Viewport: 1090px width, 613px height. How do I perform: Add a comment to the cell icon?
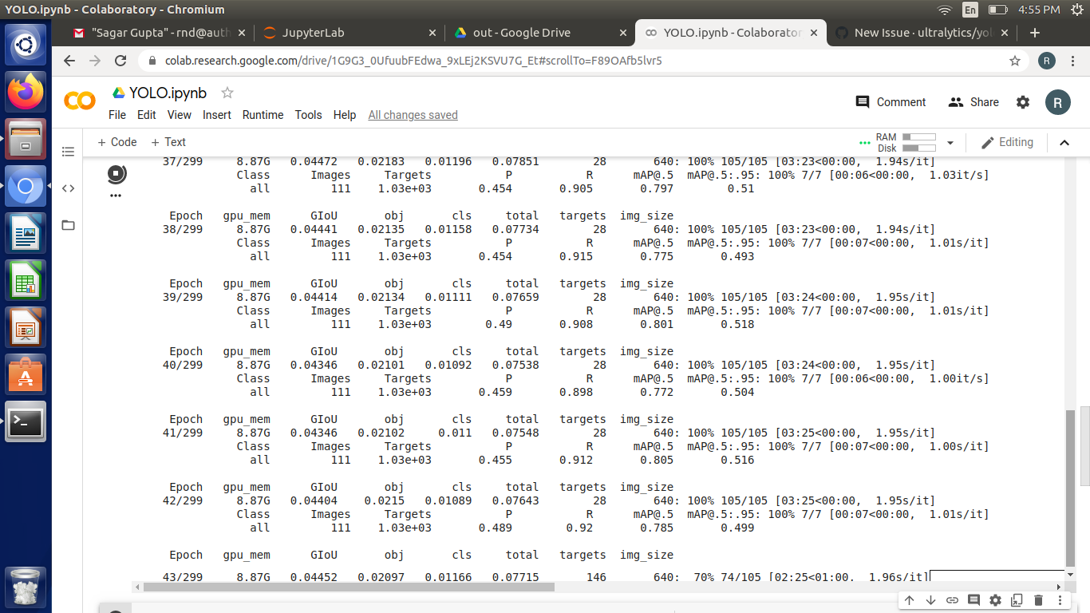click(x=973, y=600)
